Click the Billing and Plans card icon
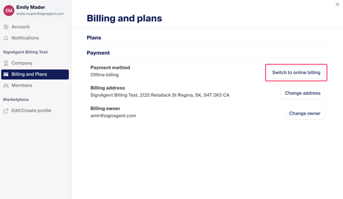Screen dimensions: 343x199 [6, 74]
